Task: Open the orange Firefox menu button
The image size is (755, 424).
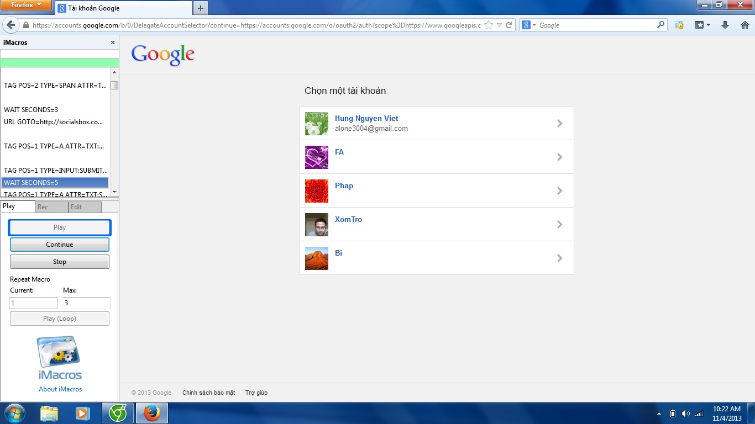Action: coord(26,6)
